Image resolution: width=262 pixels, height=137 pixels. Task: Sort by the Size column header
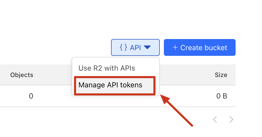coord(221,75)
